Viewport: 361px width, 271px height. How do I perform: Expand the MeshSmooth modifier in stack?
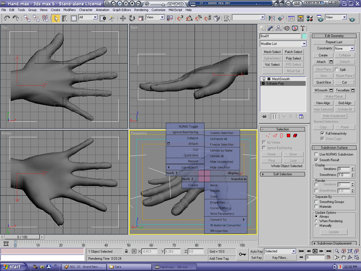click(269, 79)
